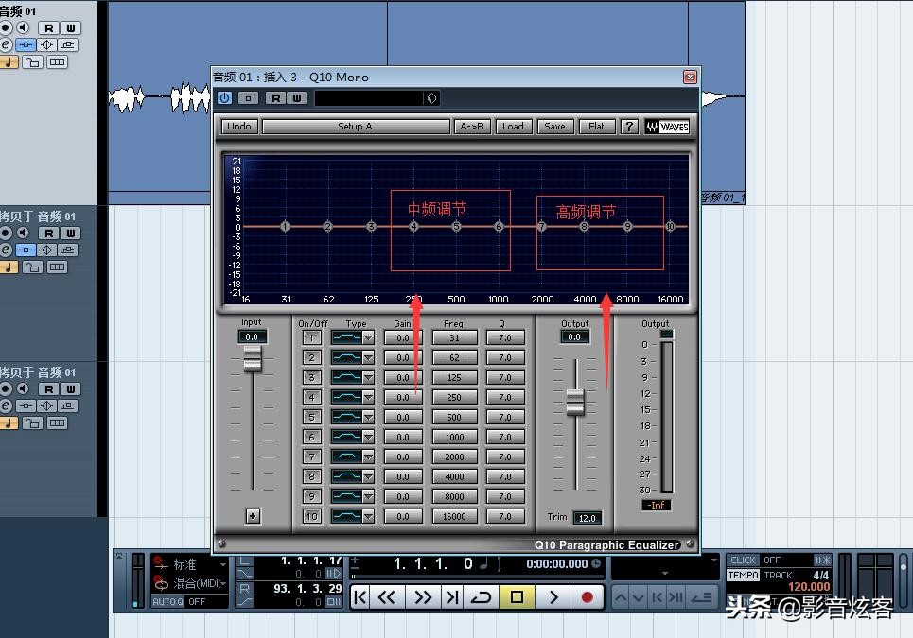Select EQ node 8 on graph

point(585,226)
